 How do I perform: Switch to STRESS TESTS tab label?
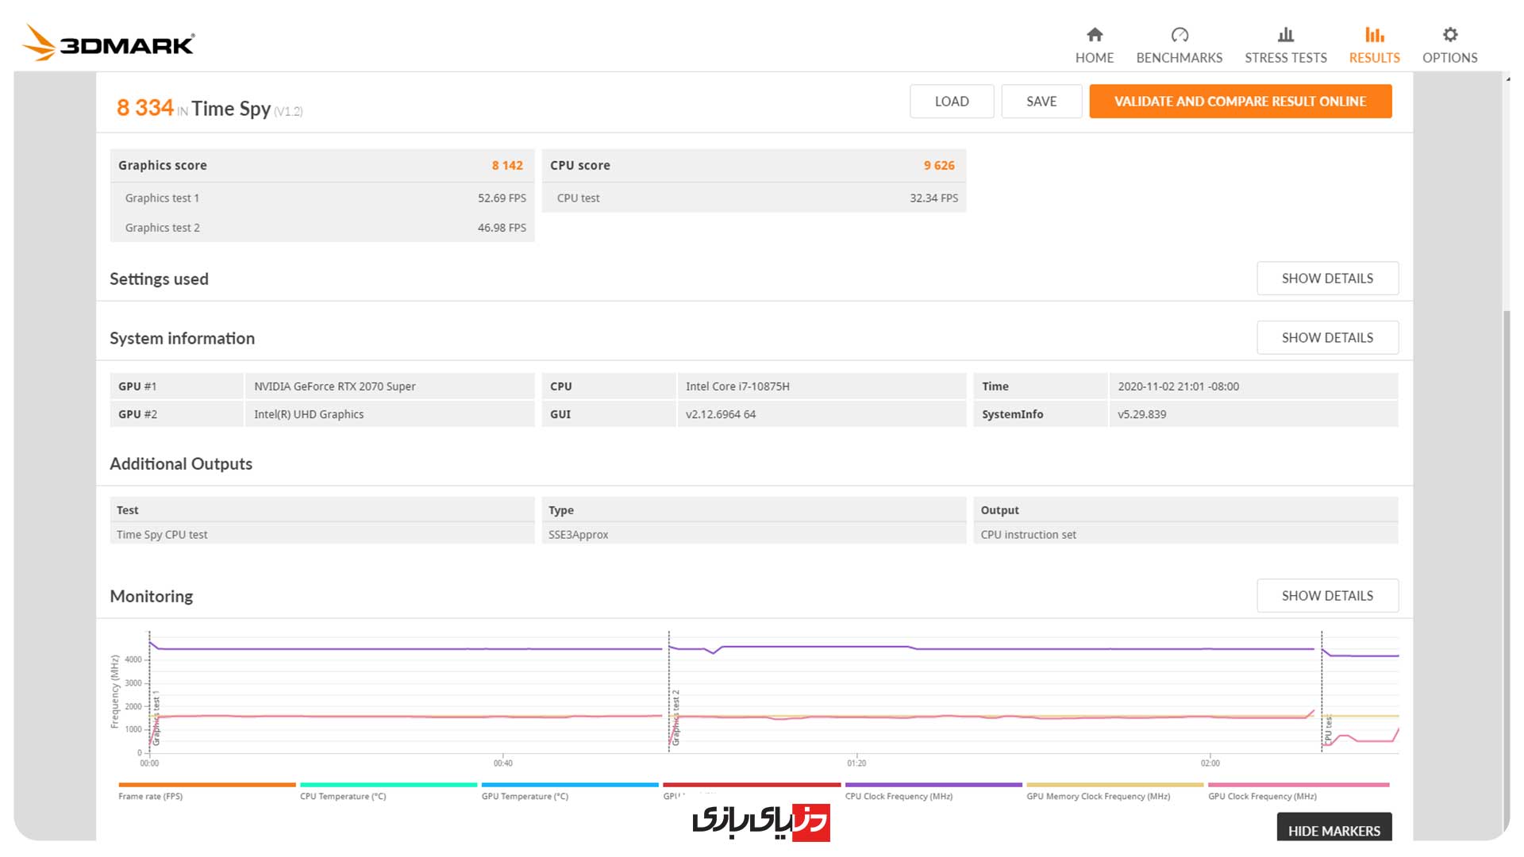1285,58
